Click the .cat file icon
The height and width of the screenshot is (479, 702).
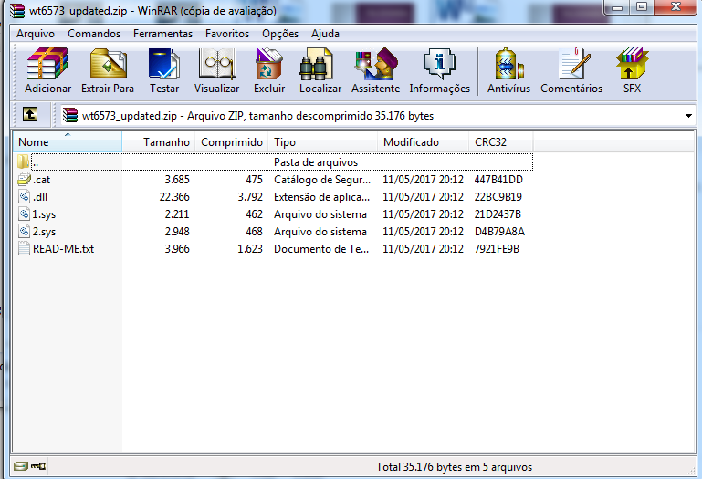(24, 180)
